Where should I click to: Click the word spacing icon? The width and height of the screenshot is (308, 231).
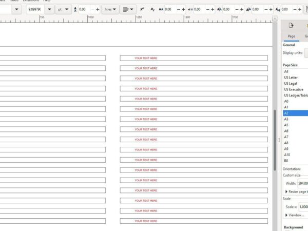(x=190, y=9)
